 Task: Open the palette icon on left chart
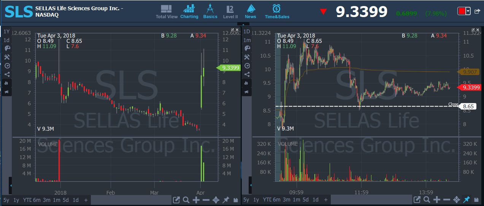click(x=7, y=48)
